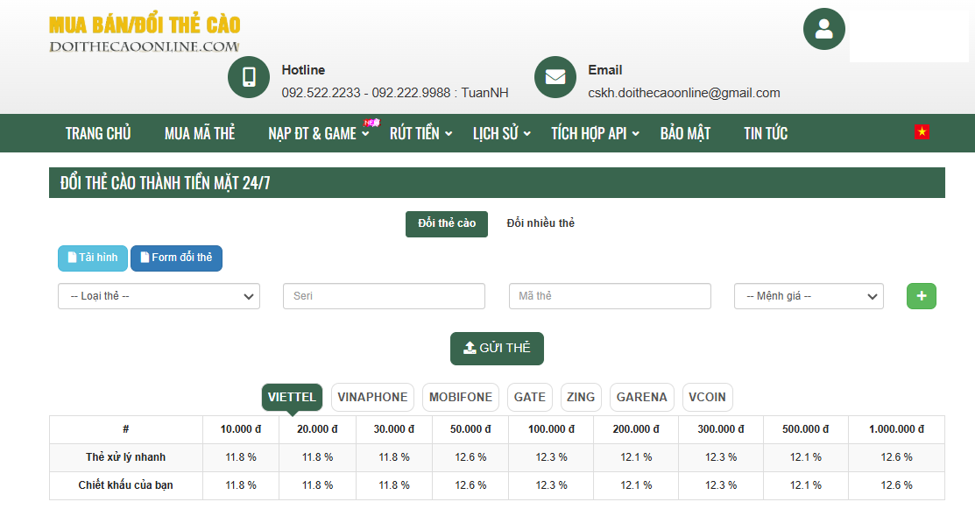Click the Form đổi thẻ button
This screenshot has height=509, width=975.
pos(176,258)
